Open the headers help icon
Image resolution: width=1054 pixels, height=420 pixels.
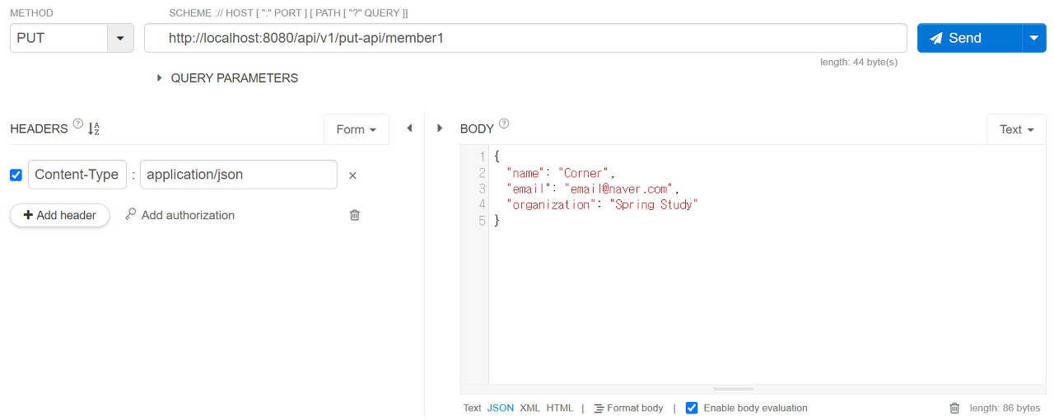78,124
